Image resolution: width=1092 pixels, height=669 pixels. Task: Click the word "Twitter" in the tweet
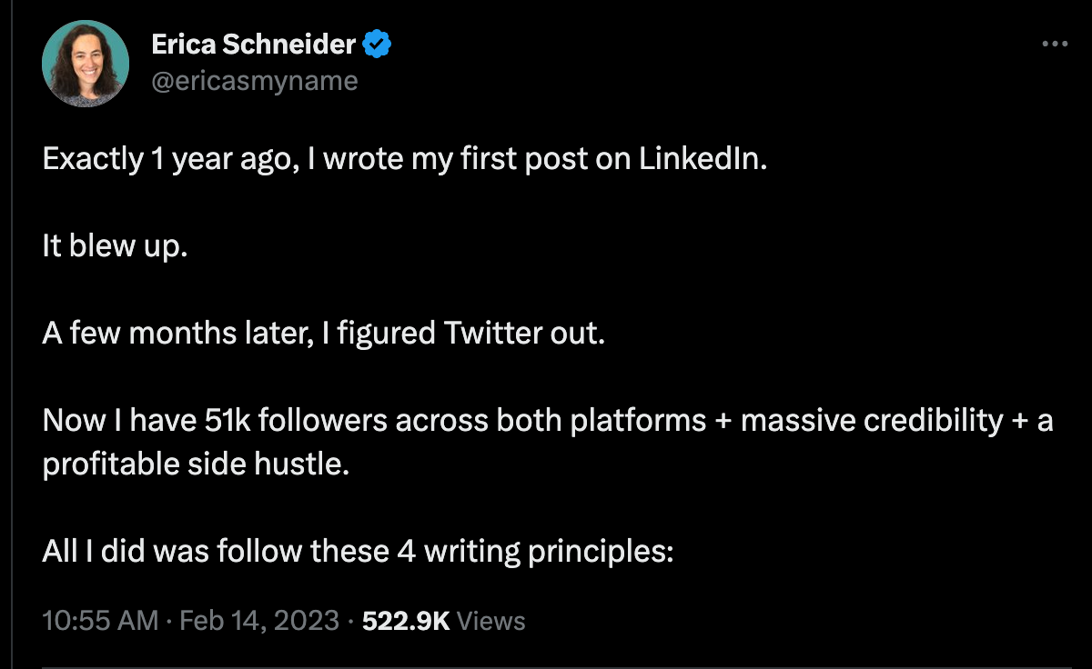point(496,334)
